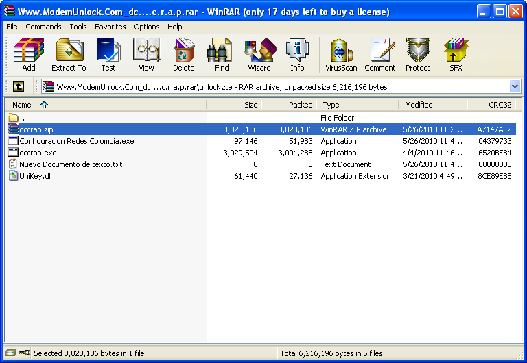Click the Protect archive icon
This screenshot has height=363, width=527.
pos(418,50)
